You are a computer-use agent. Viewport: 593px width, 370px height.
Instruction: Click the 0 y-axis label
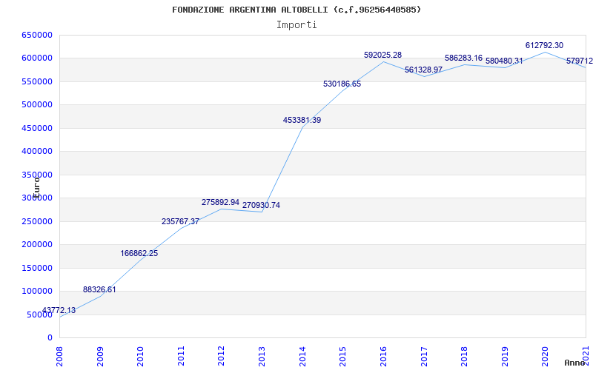coord(50,337)
